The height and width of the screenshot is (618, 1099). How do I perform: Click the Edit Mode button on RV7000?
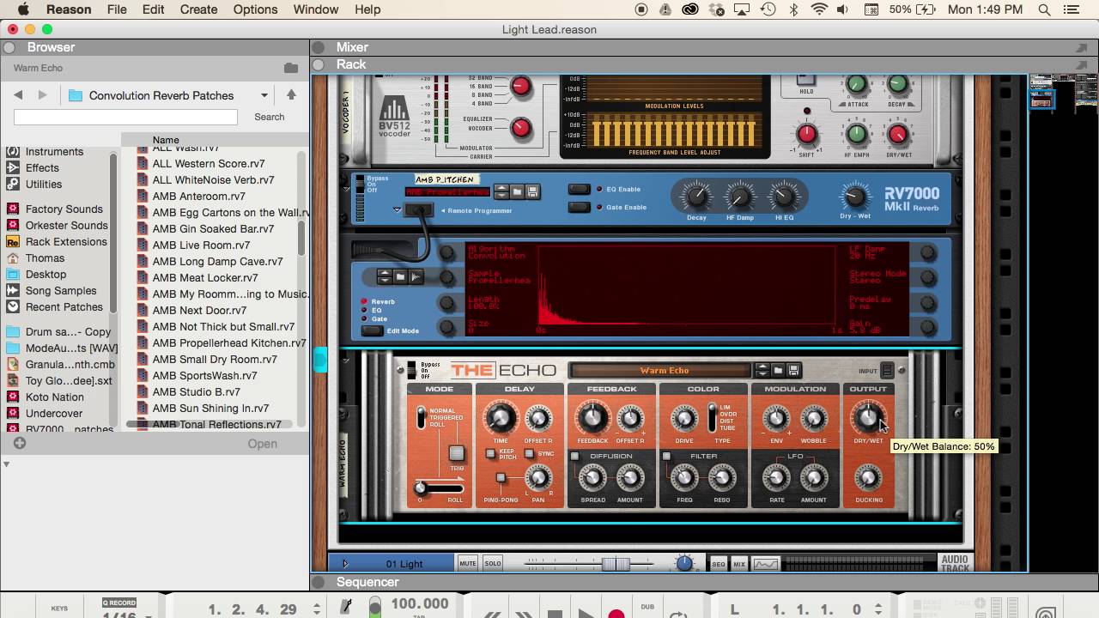click(373, 330)
